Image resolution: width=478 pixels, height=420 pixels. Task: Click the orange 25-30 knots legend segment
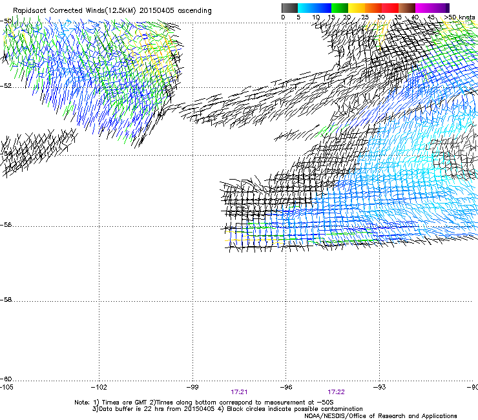tap(373, 8)
